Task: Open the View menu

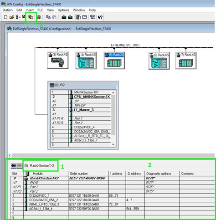Action: 50,10
